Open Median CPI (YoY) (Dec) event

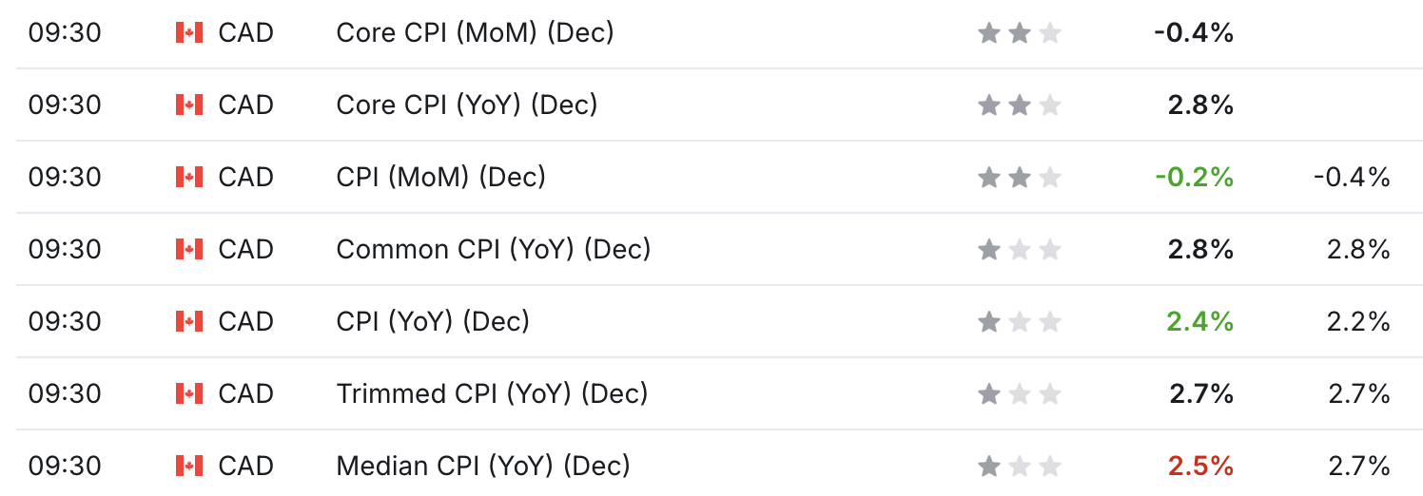tap(483, 466)
